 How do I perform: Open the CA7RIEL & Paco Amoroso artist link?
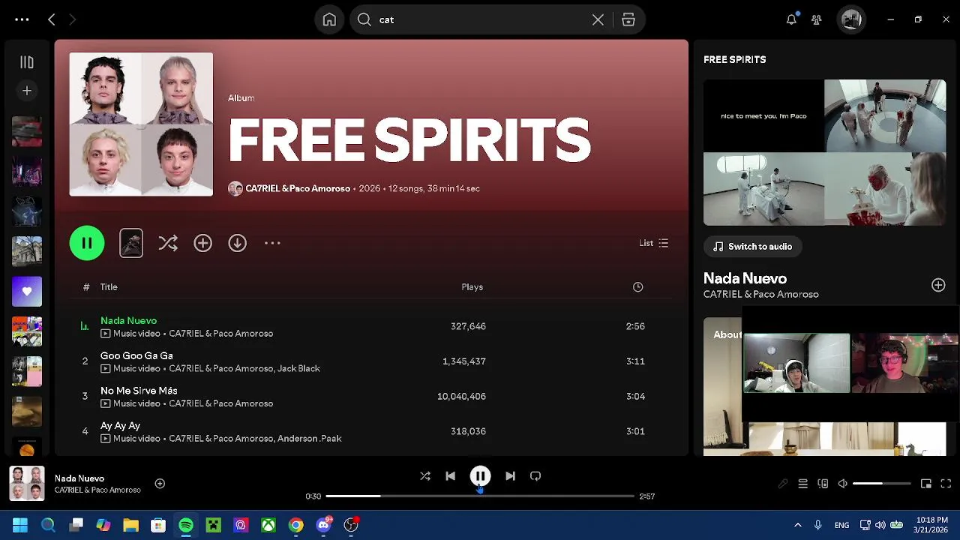298,188
